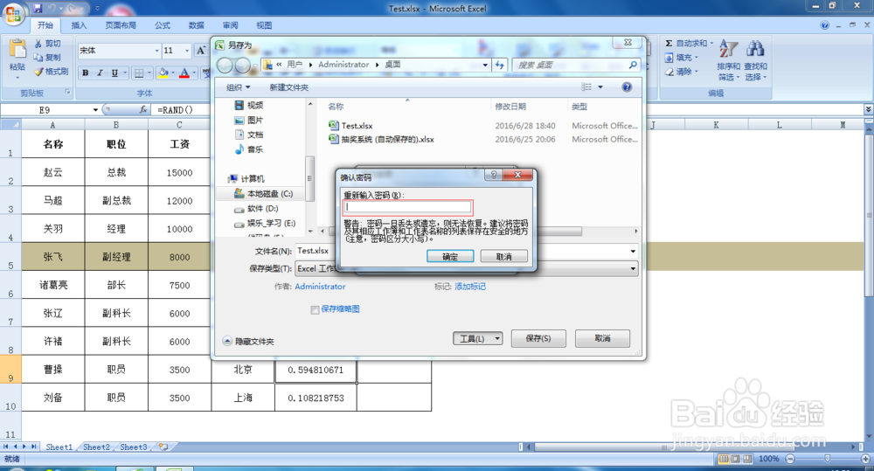Image resolution: width=874 pixels, height=471 pixels.
Task: Click the Fill down icon in editing group
Action: (x=669, y=58)
